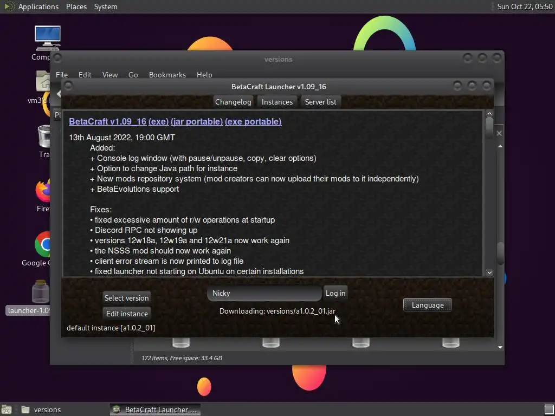555x416 pixels.
Task: Click the back arrow in versions window
Action: 59,94
